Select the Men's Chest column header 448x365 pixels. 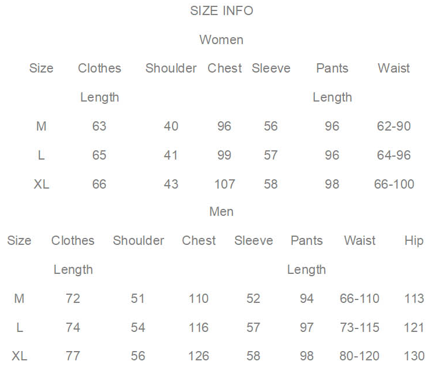(x=199, y=241)
